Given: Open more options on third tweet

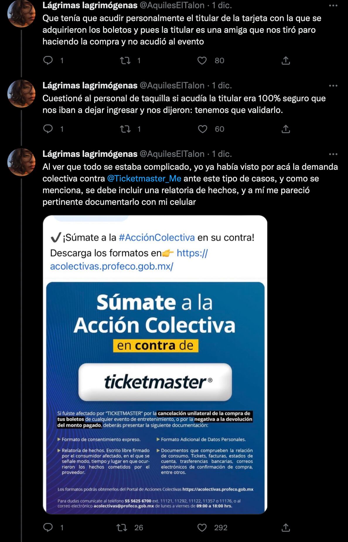Looking at the screenshot, I should tap(333, 154).
